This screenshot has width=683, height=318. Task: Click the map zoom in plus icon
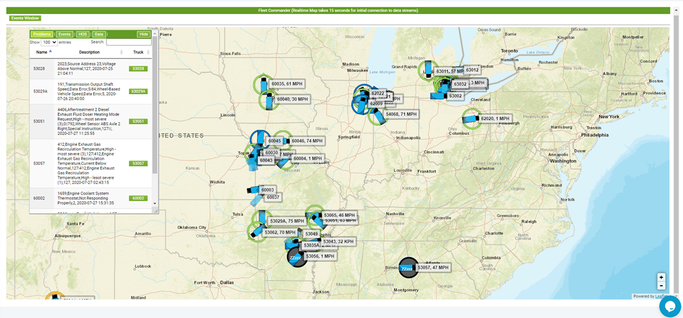[661, 277]
